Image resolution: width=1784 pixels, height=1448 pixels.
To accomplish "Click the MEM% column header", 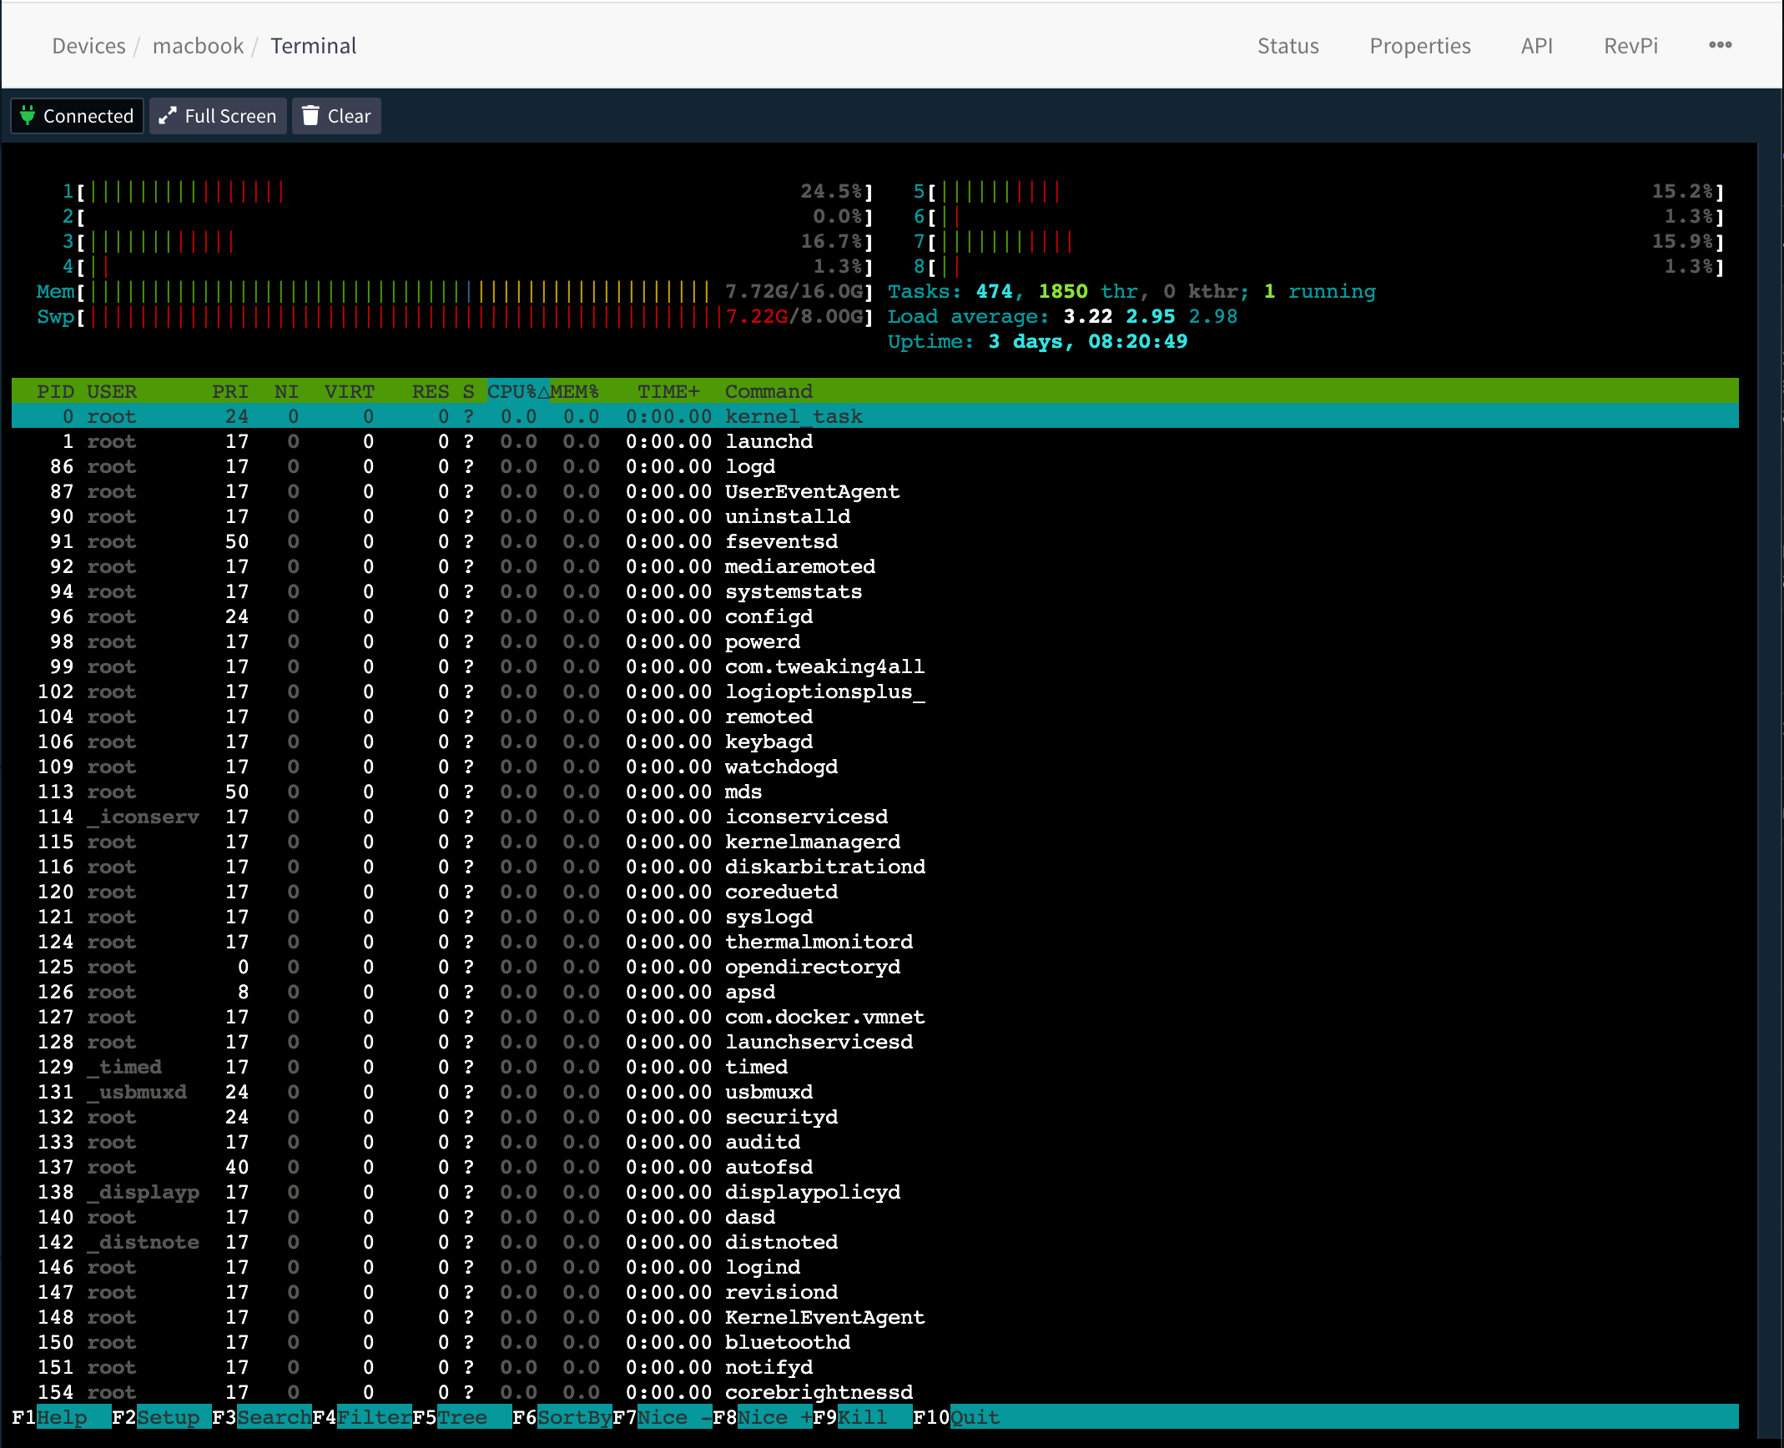I will point(574,391).
